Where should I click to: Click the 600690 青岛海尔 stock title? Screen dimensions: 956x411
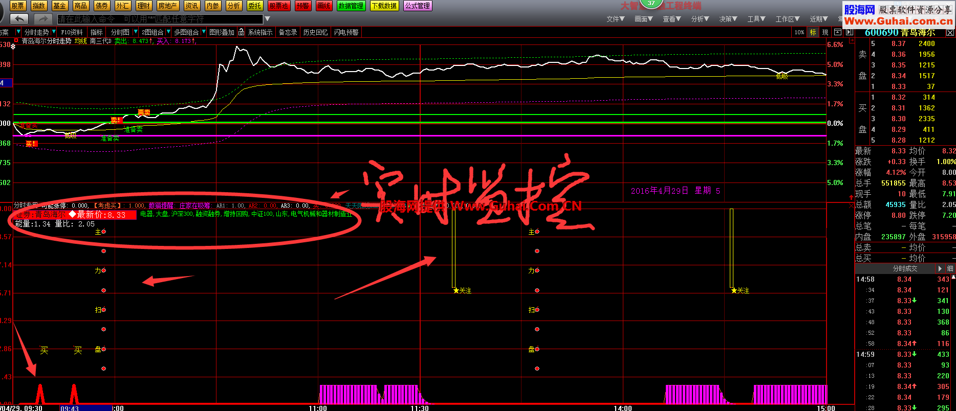pyautogui.click(x=900, y=33)
